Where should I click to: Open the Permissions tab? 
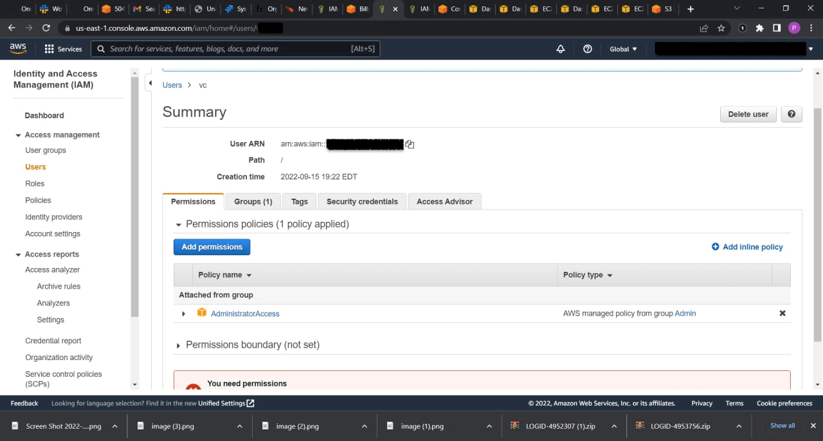pyautogui.click(x=193, y=201)
